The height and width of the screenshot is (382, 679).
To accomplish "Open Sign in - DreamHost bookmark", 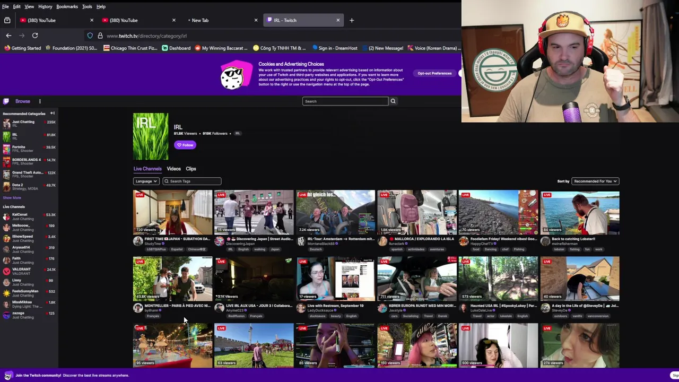I will pyautogui.click(x=334, y=48).
